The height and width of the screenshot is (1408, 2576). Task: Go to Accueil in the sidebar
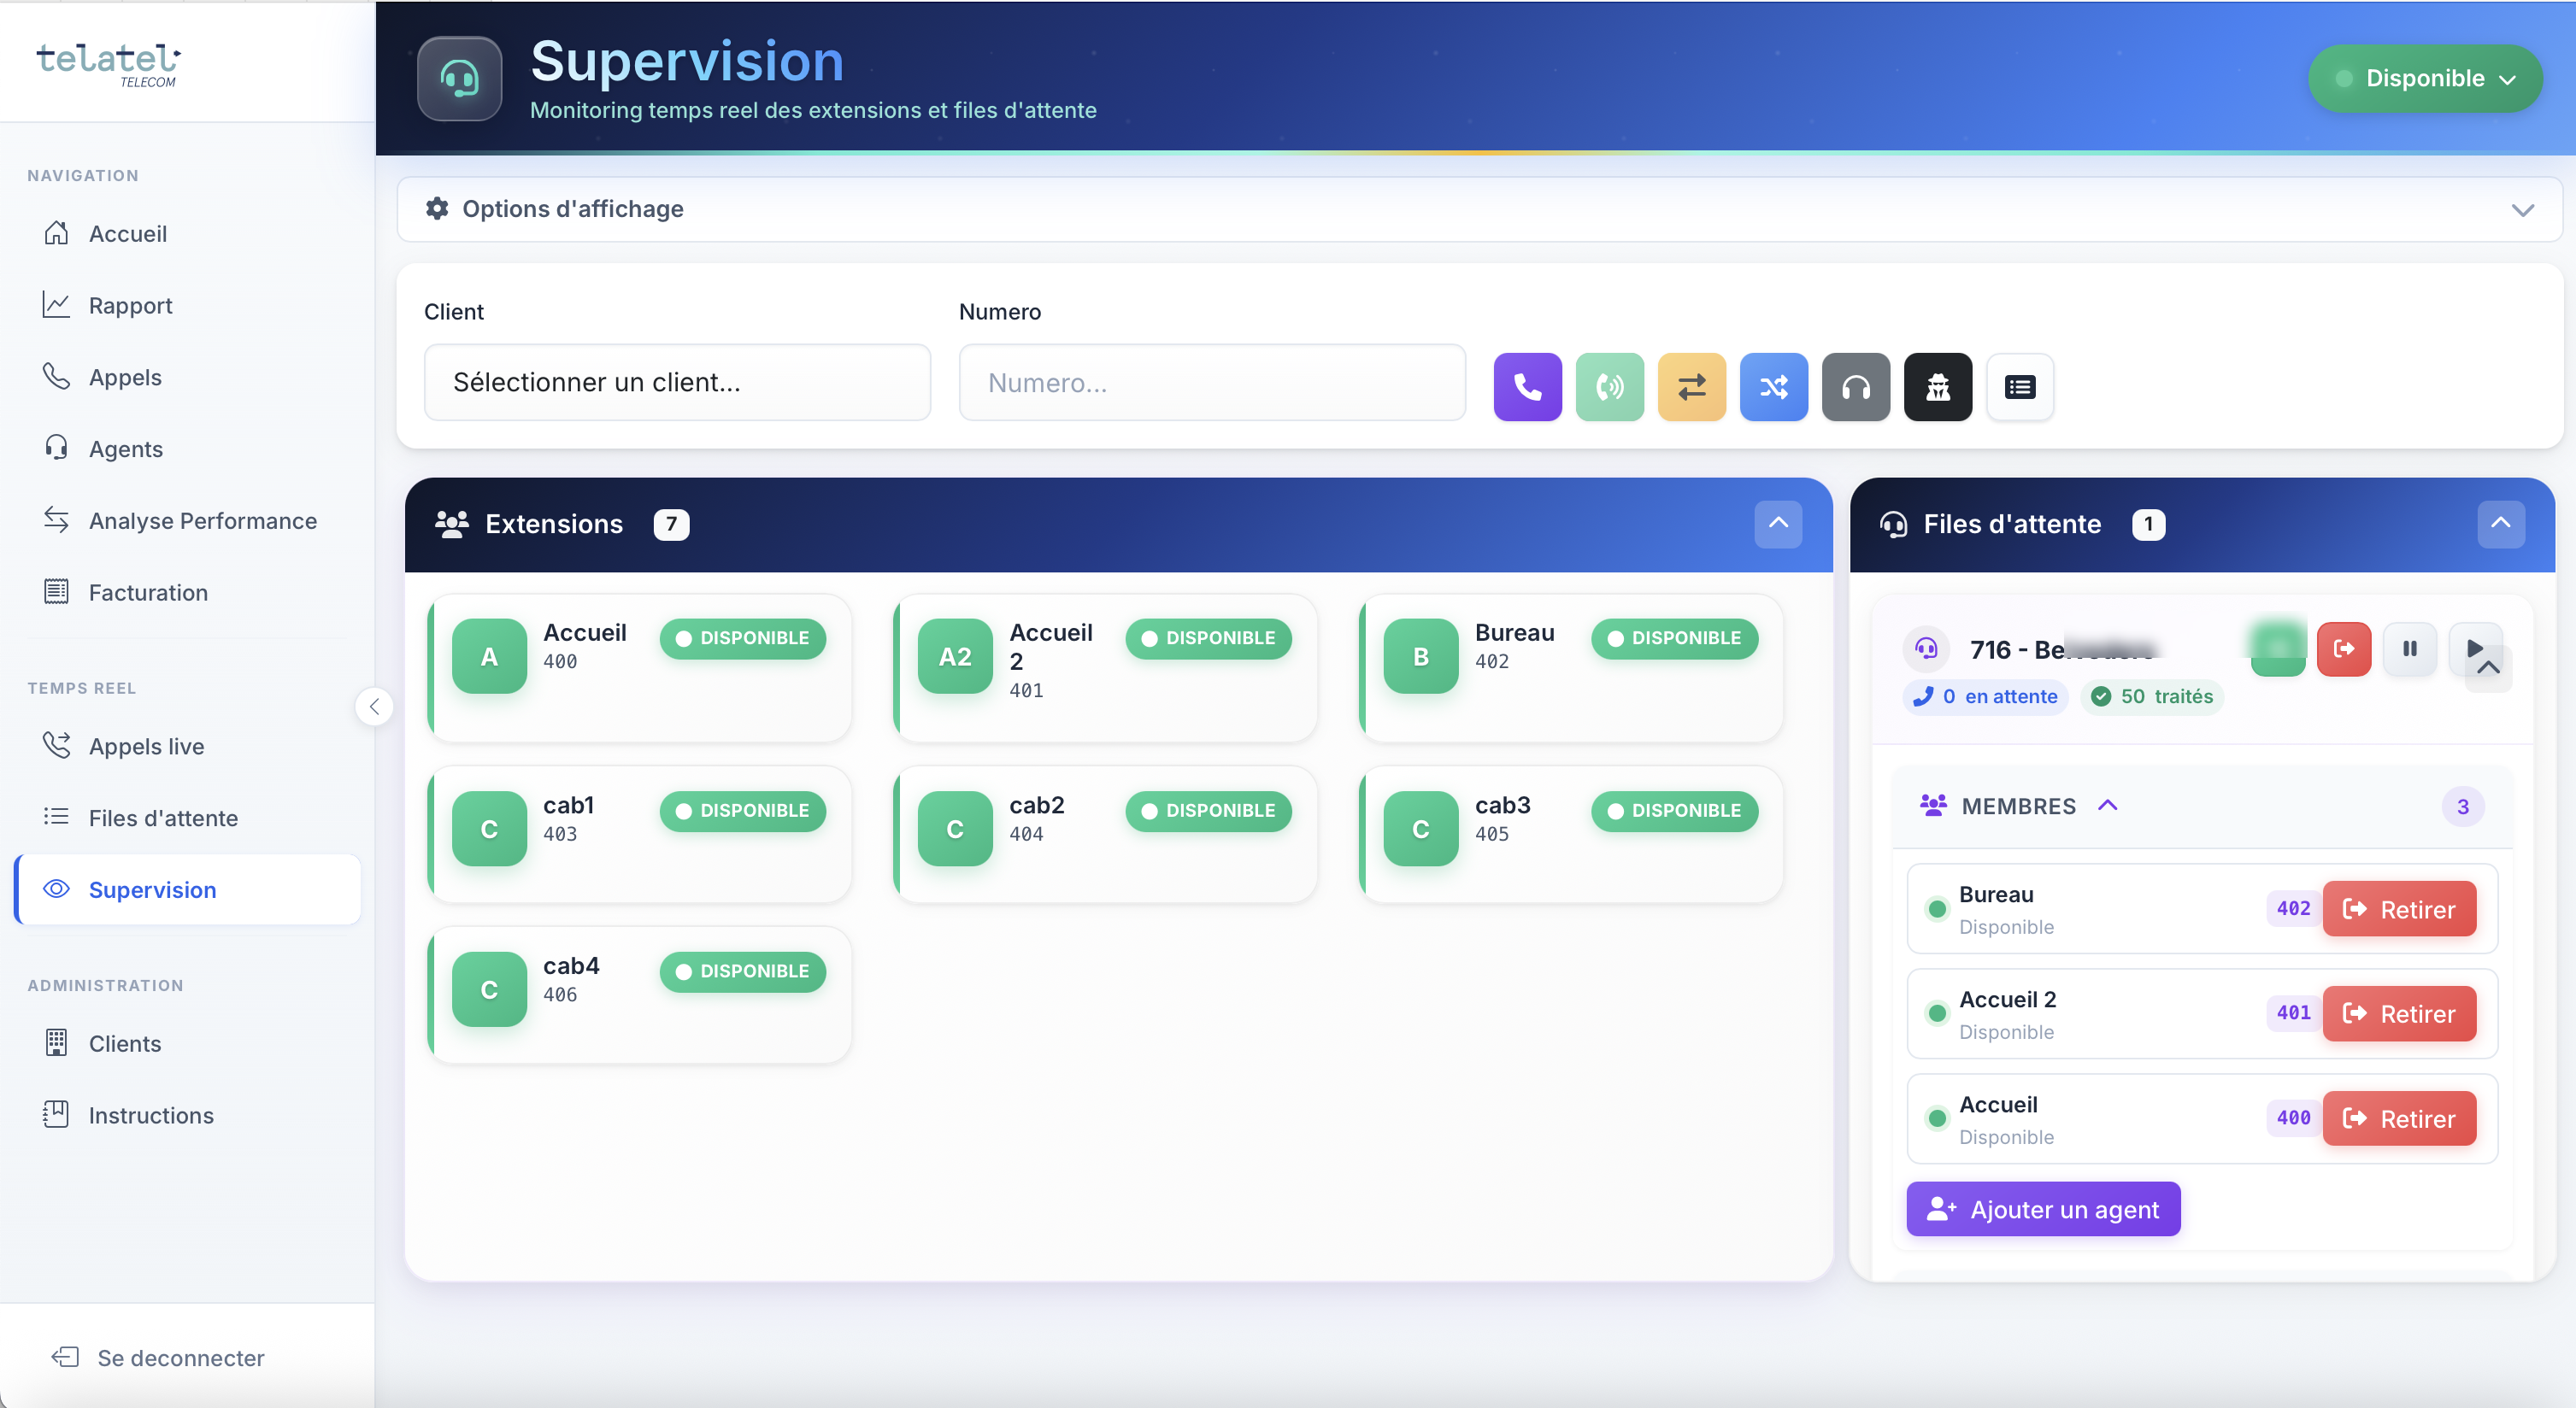tap(188, 234)
